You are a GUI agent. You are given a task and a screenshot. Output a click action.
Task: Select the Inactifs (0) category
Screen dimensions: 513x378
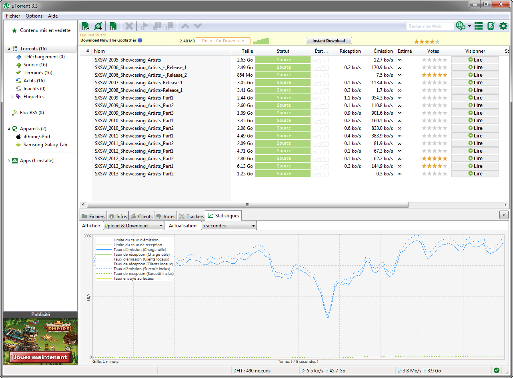tap(31, 89)
